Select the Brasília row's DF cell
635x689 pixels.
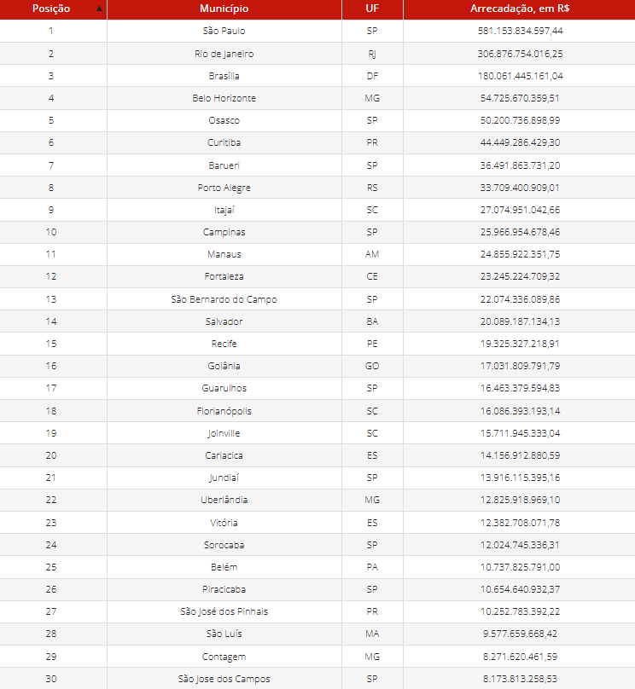click(x=372, y=76)
